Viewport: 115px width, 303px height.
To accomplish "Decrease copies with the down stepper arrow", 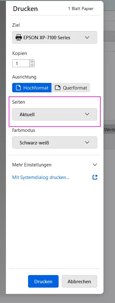I will pos(32,65).
